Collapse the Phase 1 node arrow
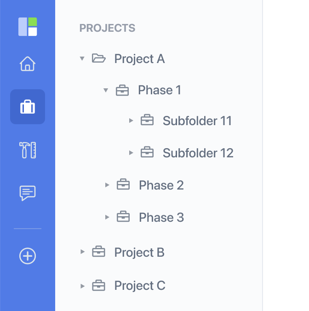 tap(106, 90)
